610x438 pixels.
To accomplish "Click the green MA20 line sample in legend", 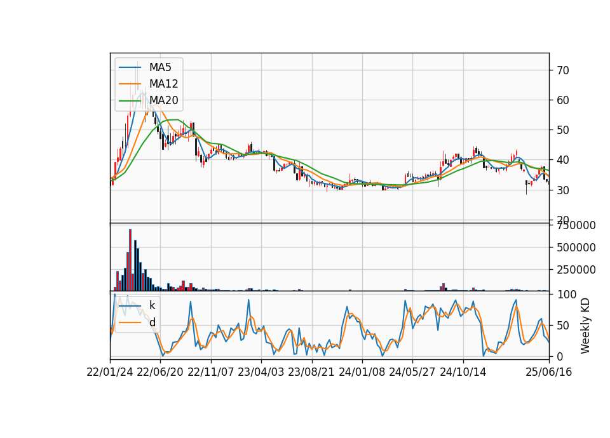I will coord(130,100).
